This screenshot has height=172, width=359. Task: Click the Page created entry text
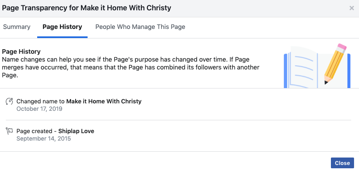pyautogui.click(x=55, y=131)
